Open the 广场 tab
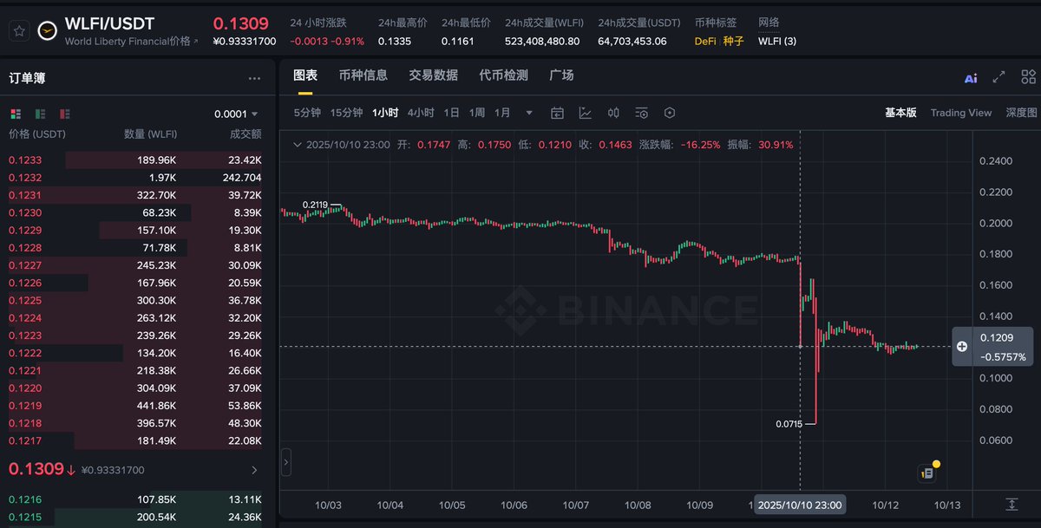This screenshot has width=1041, height=528. 561,75
